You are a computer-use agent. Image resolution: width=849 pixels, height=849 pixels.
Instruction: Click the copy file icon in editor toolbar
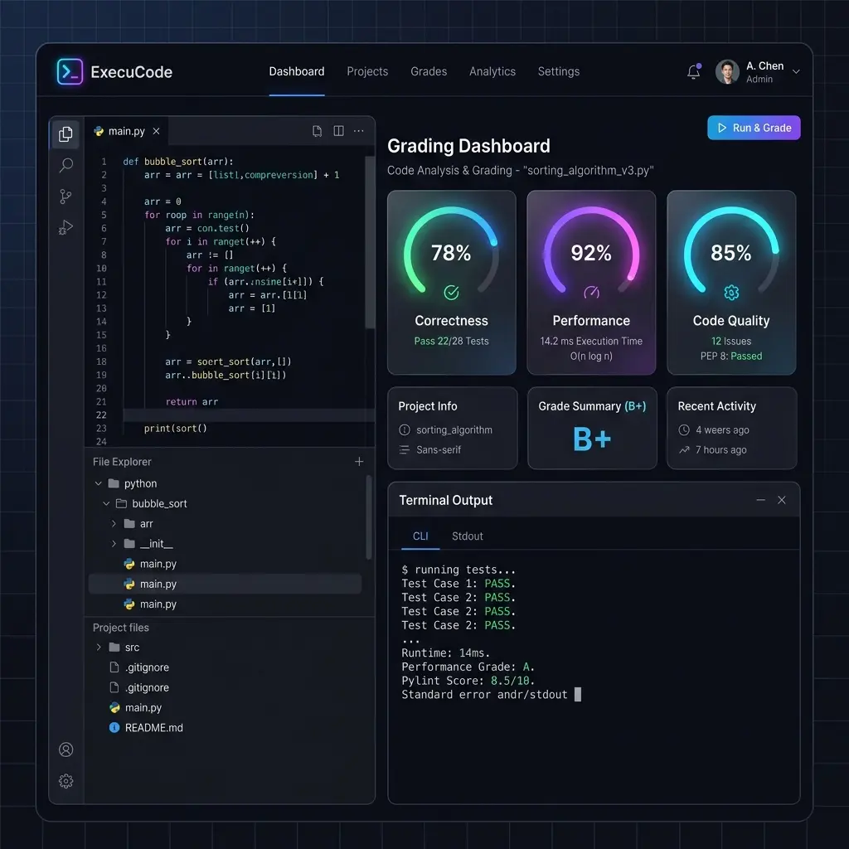318,131
